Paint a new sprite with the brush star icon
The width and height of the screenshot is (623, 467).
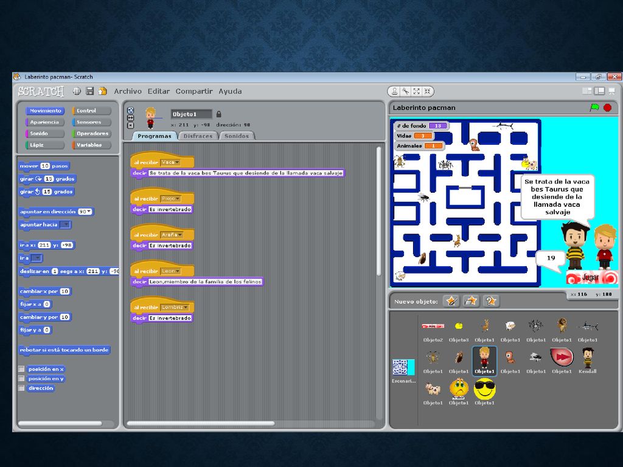coord(451,301)
